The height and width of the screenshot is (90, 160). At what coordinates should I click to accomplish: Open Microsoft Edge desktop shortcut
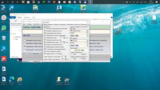12,81
